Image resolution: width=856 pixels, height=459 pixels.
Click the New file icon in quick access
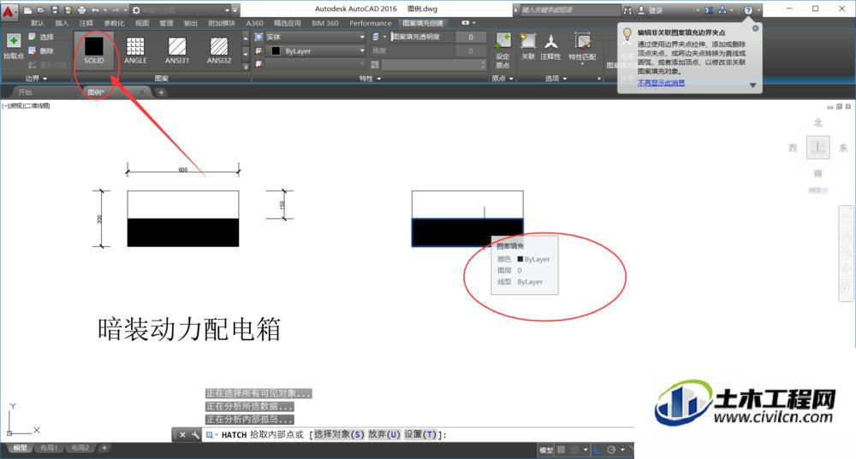click(x=28, y=9)
